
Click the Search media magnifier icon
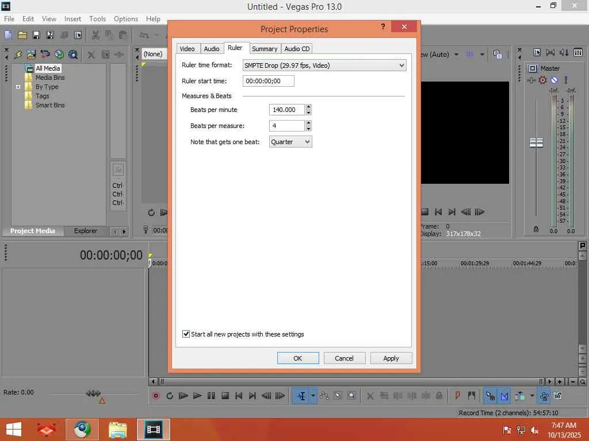click(73, 55)
